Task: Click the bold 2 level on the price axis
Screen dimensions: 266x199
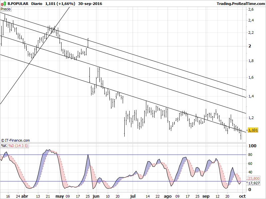Action: (249, 46)
